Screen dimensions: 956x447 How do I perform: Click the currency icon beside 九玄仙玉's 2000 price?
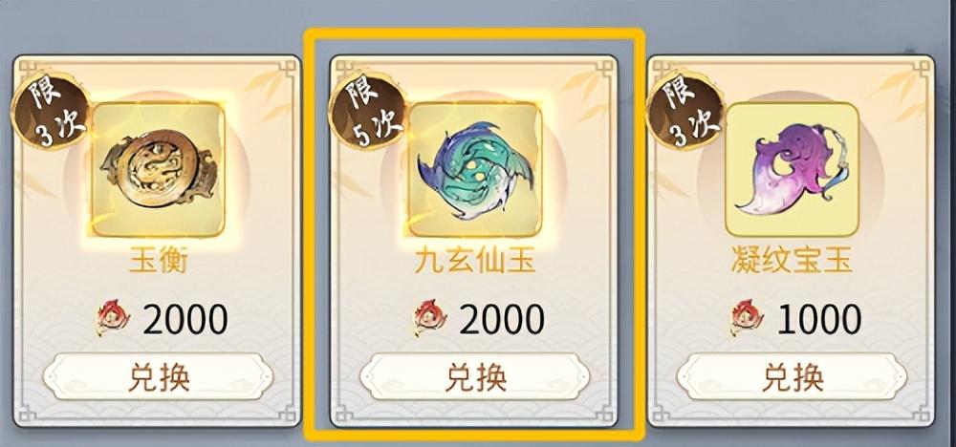point(430,317)
